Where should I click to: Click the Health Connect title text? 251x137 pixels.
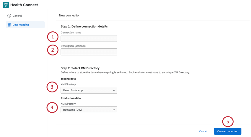(24, 5)
